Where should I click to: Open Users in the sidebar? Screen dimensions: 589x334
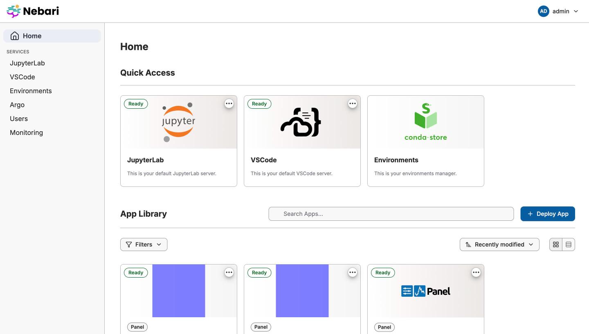19,119
